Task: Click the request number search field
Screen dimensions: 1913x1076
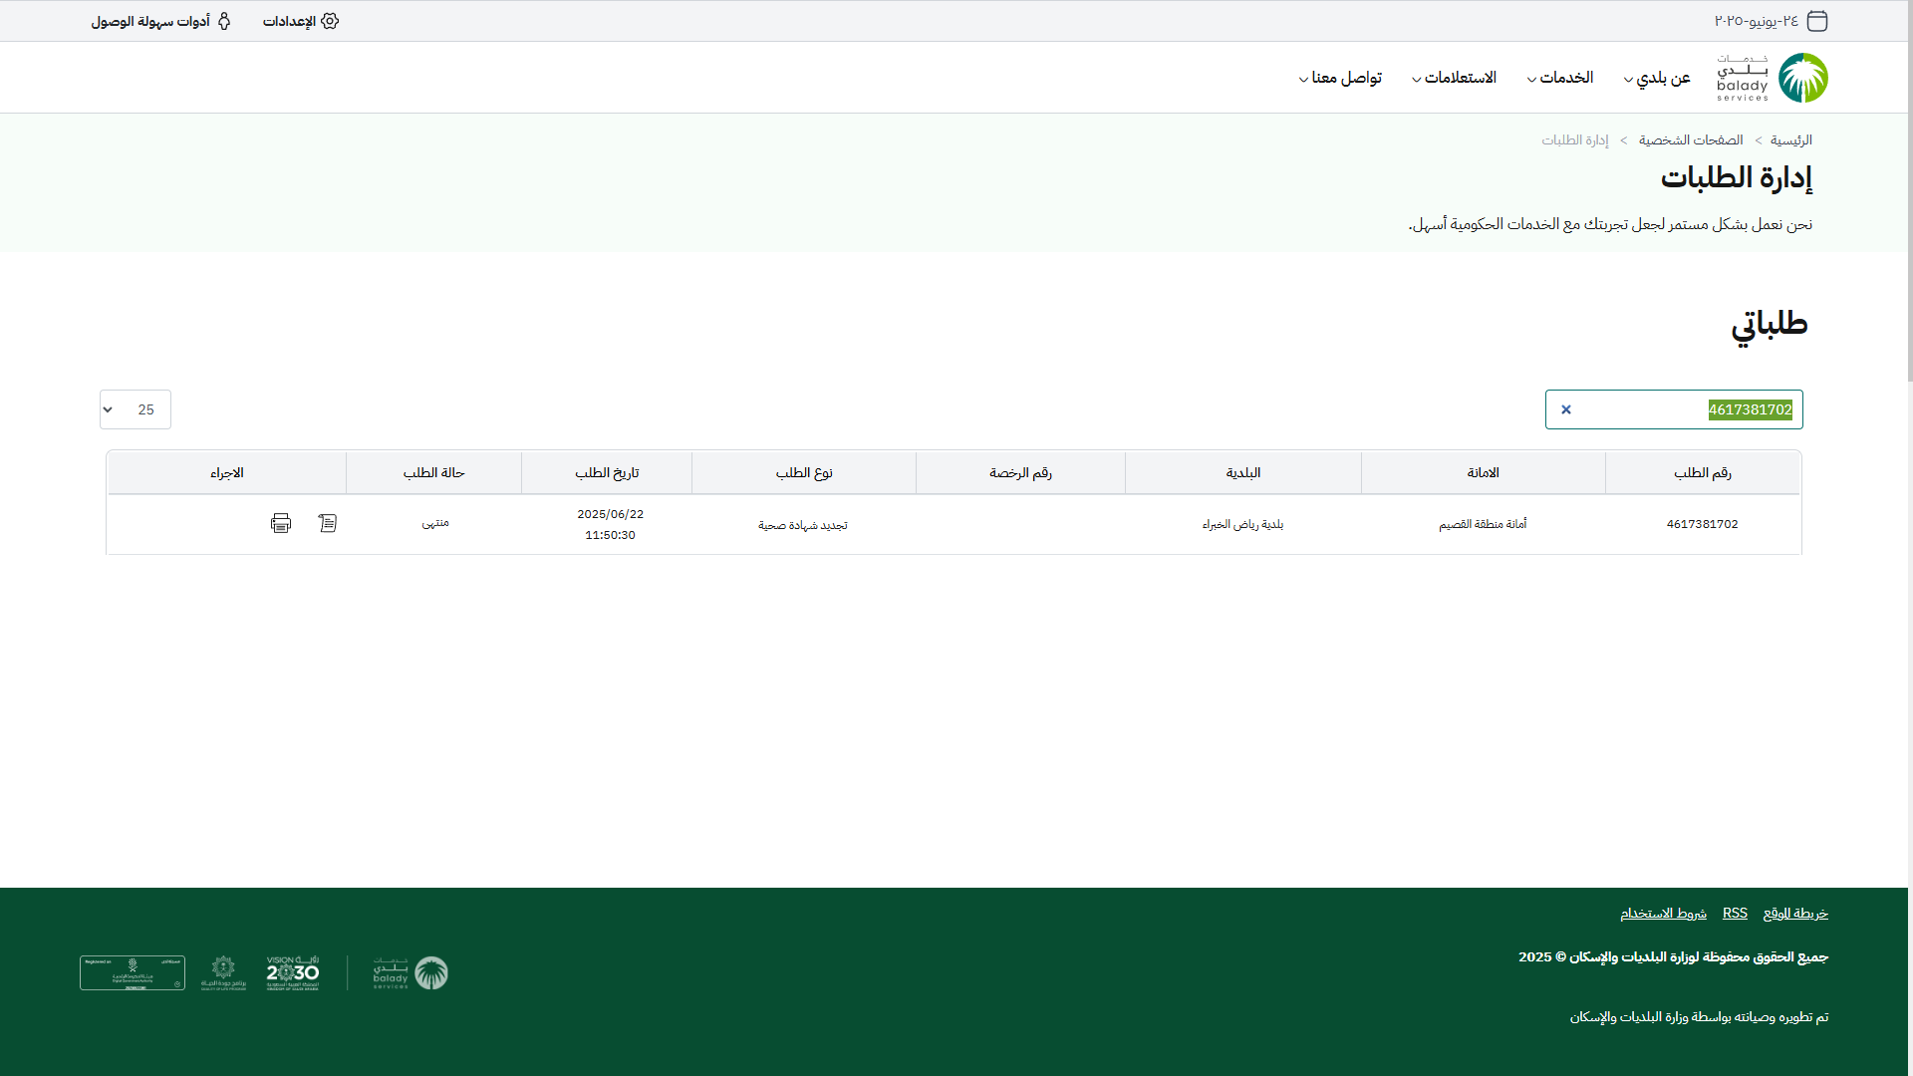Action: coord(1684,409)
